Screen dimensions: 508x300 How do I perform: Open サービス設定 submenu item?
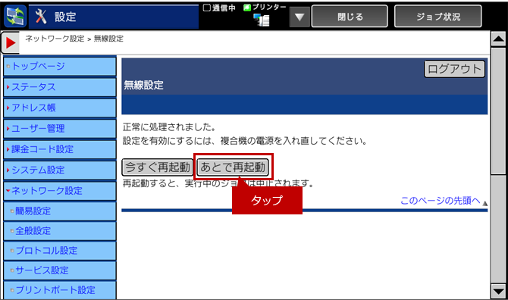pos(60,270)
